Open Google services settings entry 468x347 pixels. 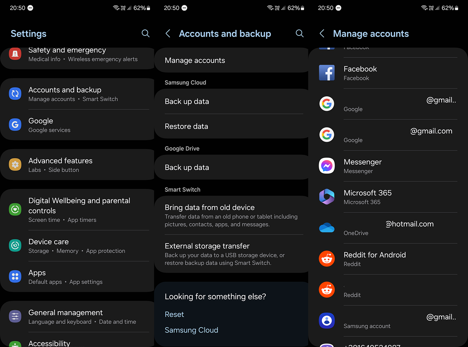77,125
